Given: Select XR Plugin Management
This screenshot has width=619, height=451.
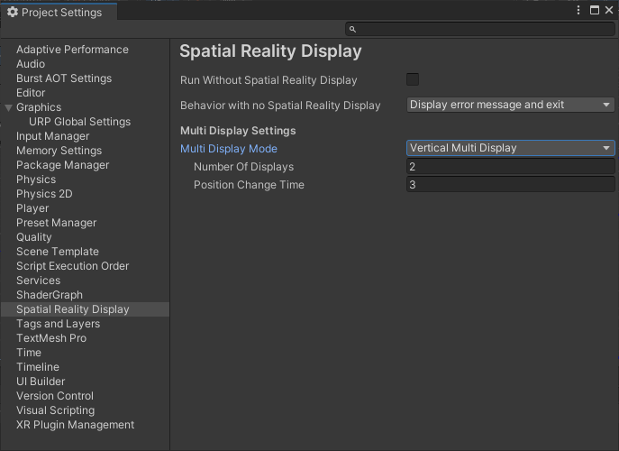Looking at the screenshot, I should (75, 425).
